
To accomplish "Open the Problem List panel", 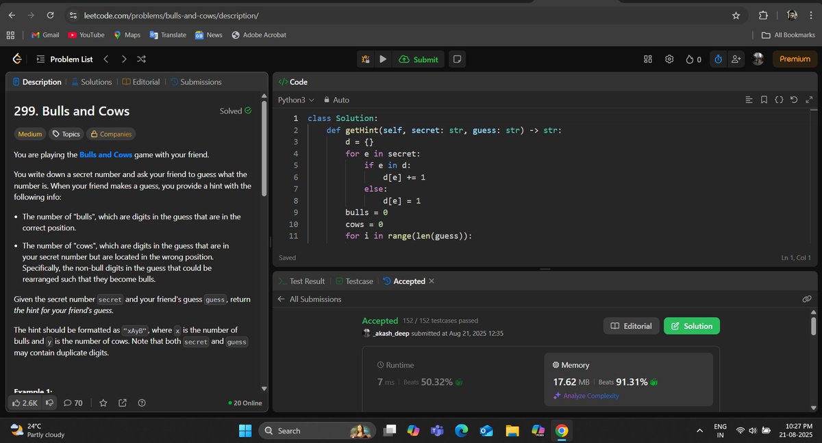I will (x=64, y=59).
